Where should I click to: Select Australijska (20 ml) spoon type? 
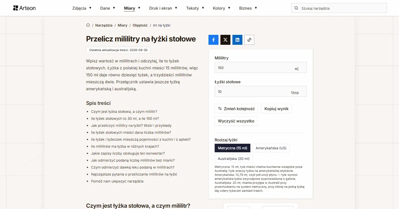coord(234,159)
